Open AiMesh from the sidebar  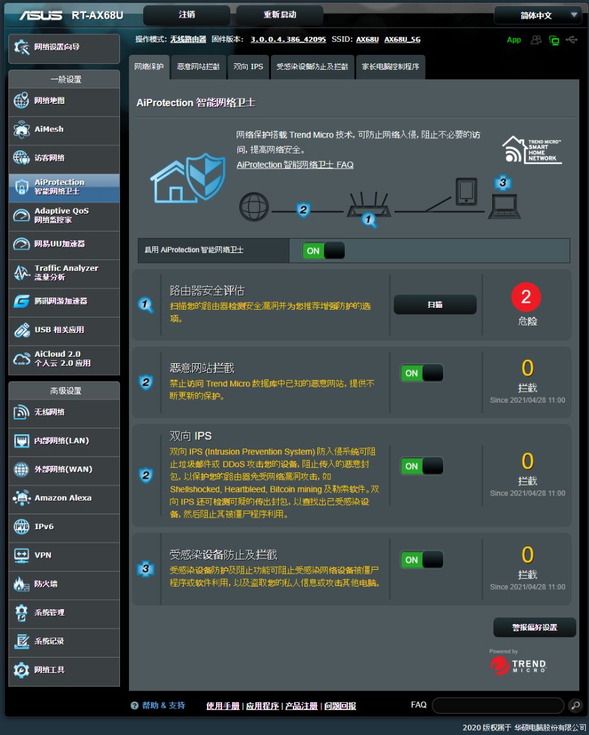click(22, 129)
